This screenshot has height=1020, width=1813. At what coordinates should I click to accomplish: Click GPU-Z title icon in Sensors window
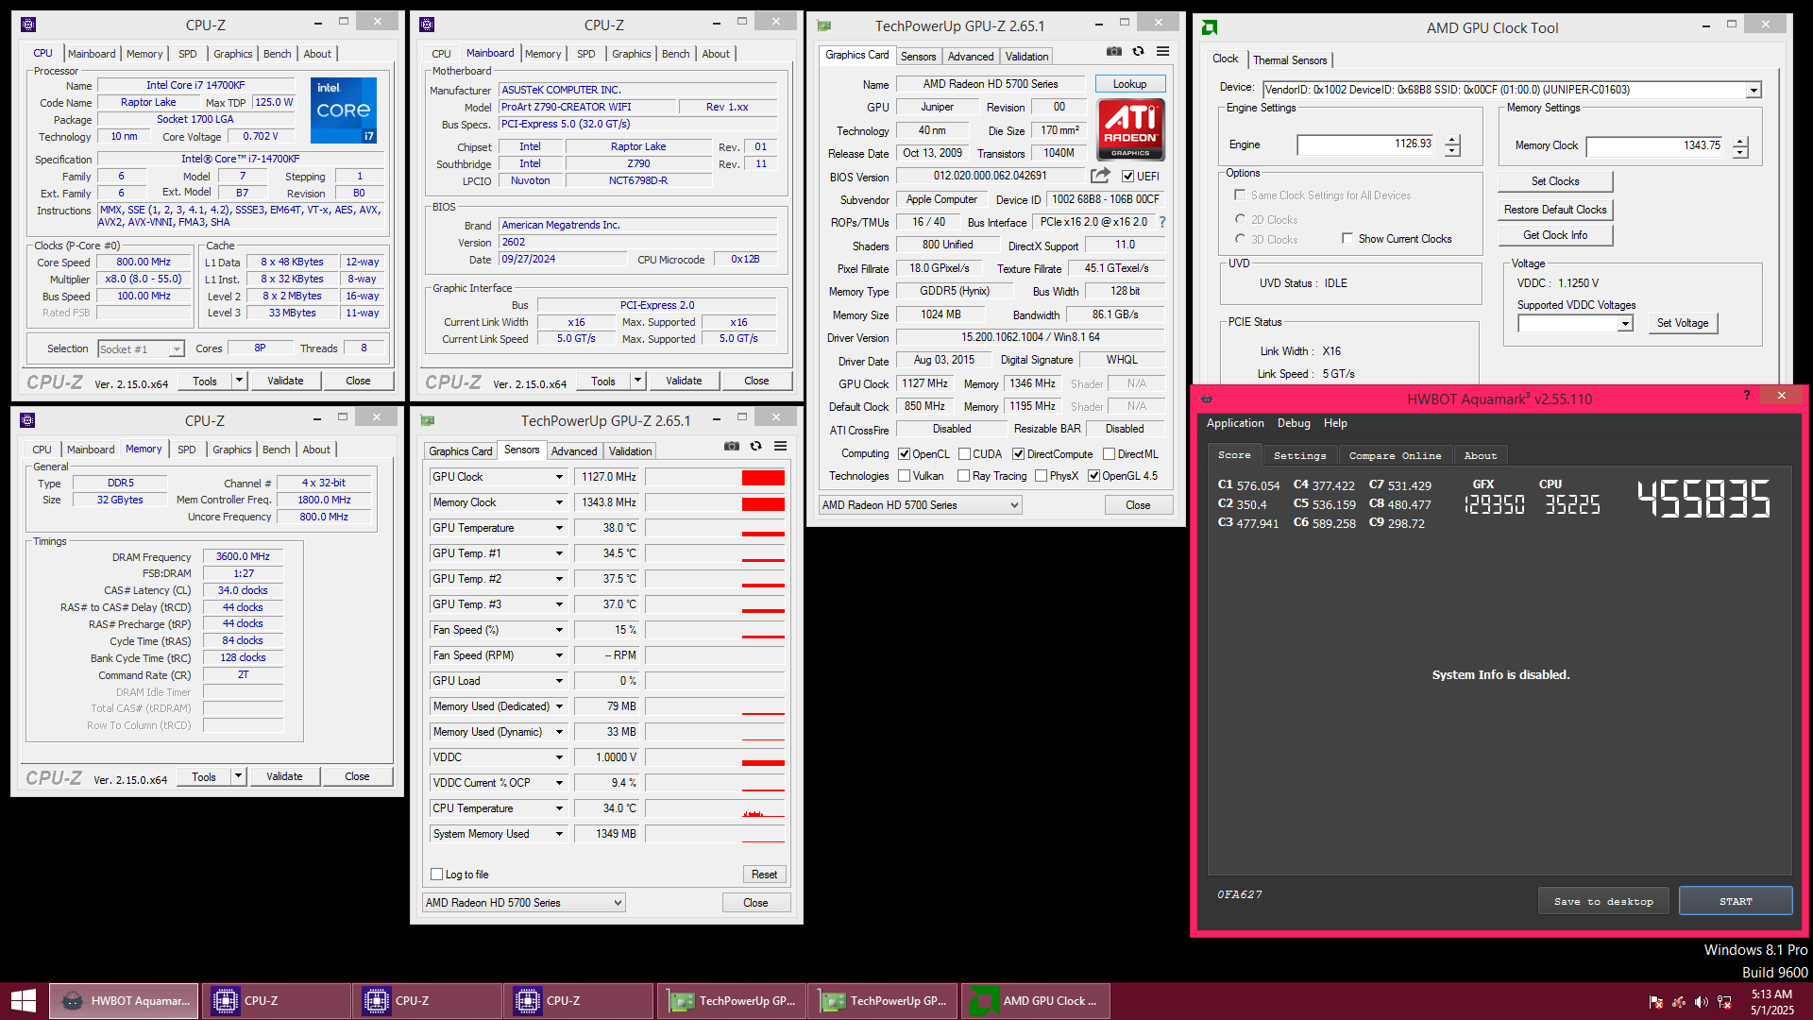tap(428, 420)
